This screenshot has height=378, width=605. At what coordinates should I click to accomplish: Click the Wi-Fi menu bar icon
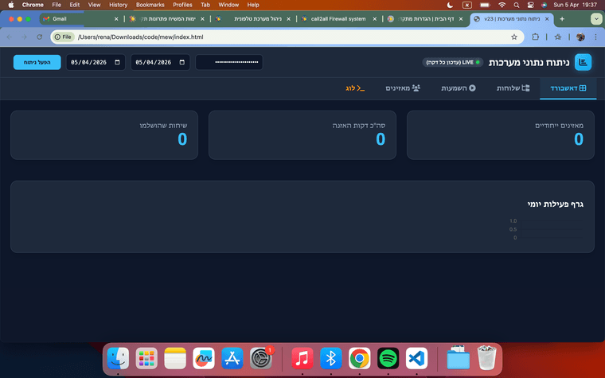pyautogui.click(x=502, y=5)
